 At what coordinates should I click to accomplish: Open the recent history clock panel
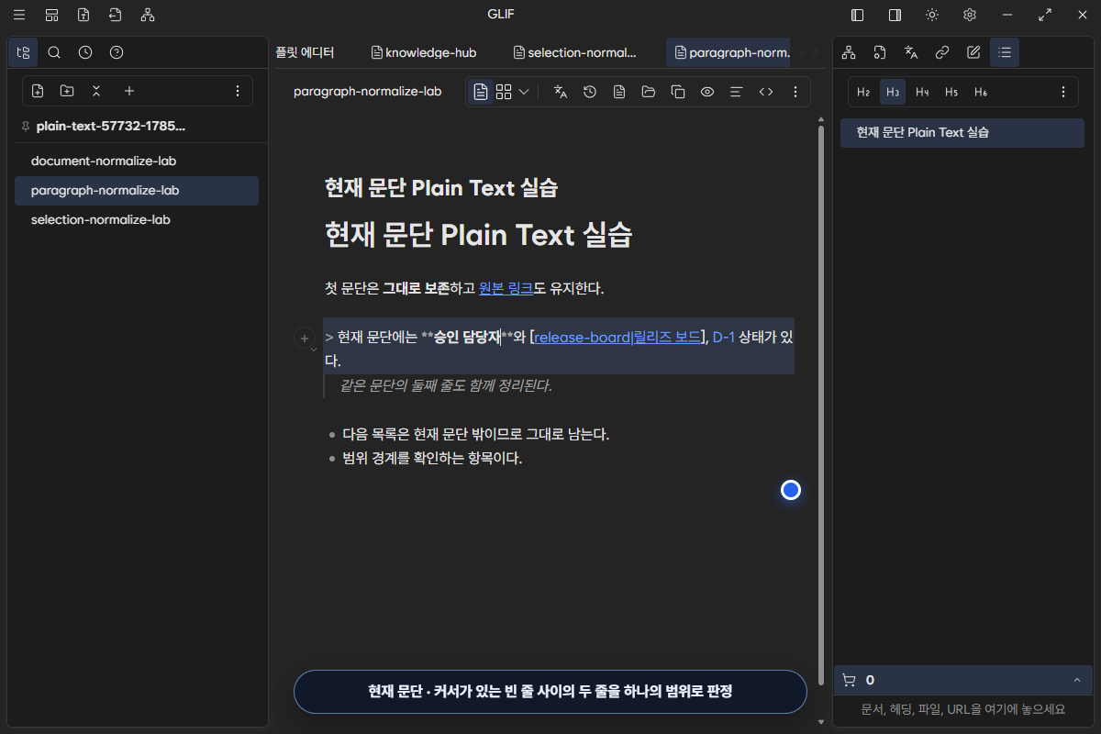coord(85,52)
